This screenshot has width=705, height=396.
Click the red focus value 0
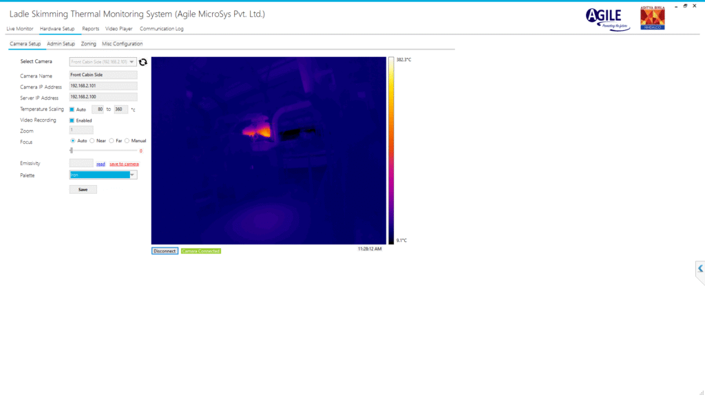pyautogui.click(x=140, y=151)
